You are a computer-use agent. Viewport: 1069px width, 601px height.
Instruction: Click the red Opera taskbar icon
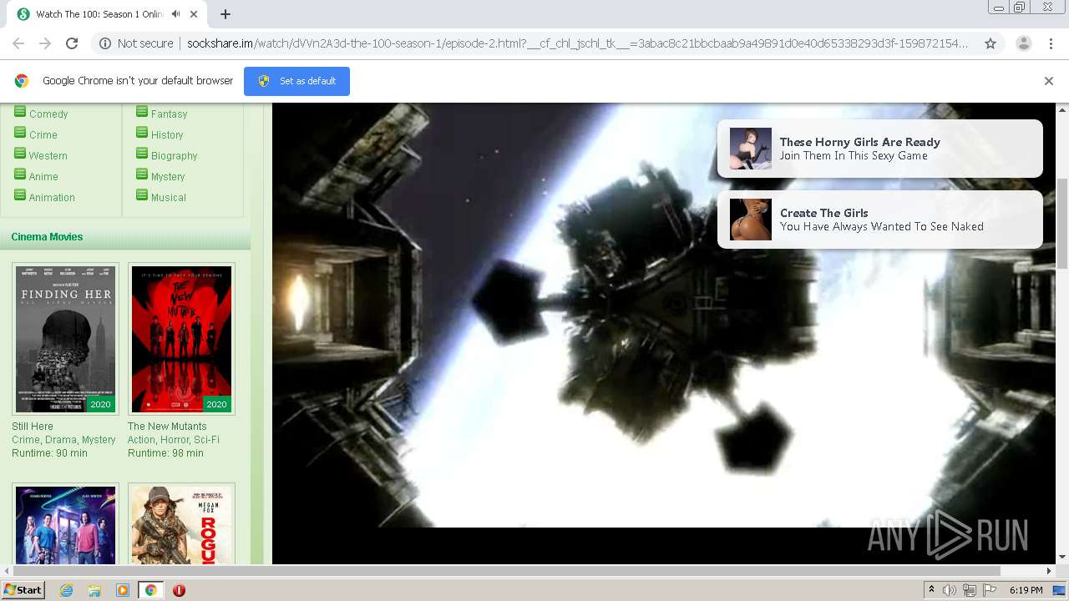(179, 590)
